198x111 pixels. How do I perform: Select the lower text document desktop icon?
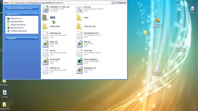[157, 69]
